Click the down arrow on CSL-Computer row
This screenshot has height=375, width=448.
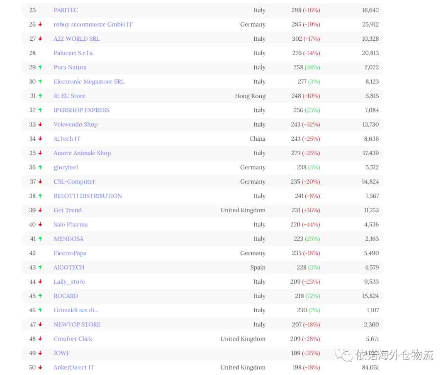pyautogui.click(x=40, y=182)
